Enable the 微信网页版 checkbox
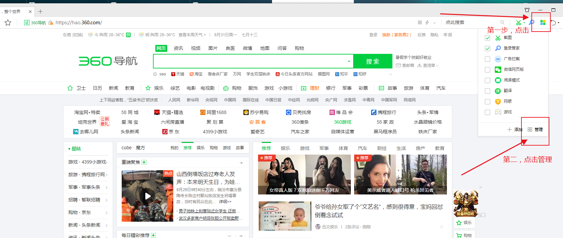Screen dimensions: 563x238 click(488, 70)
